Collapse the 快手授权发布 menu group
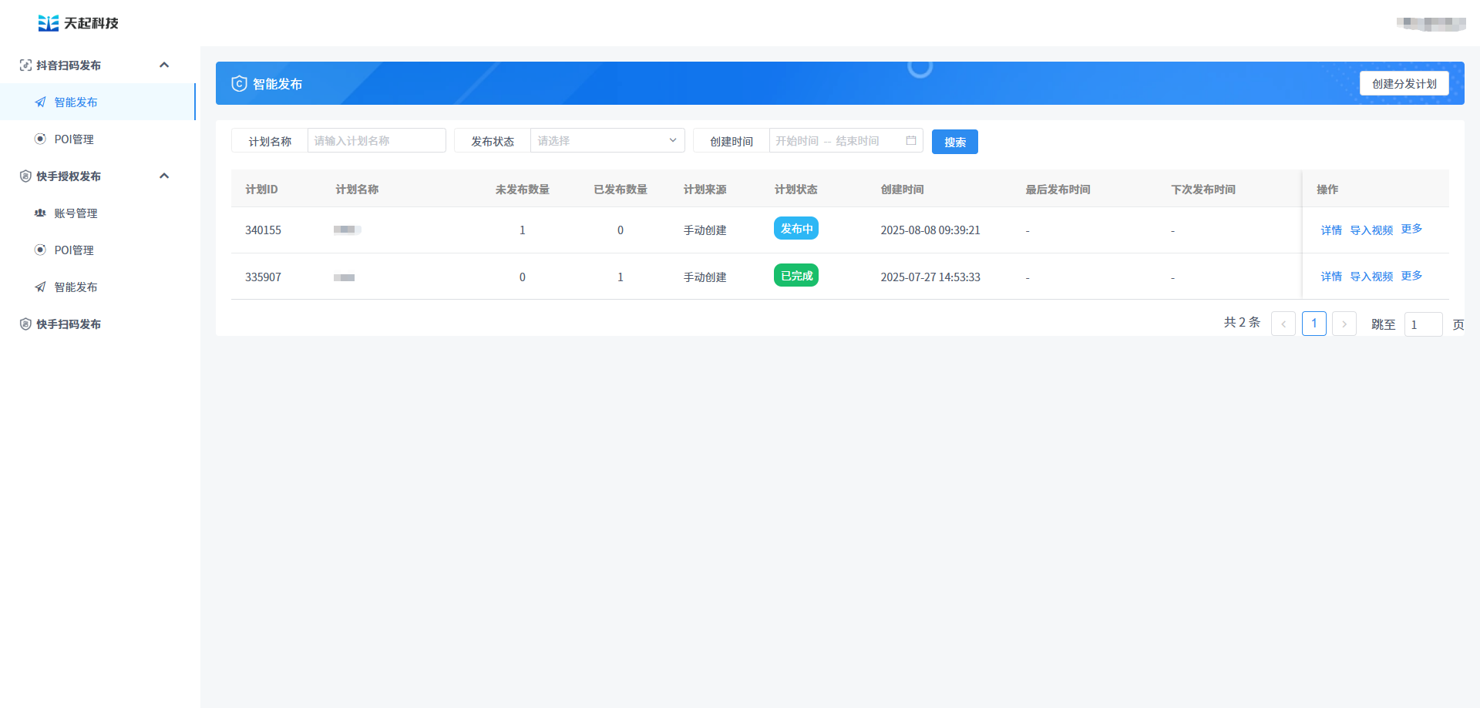The width and height of the screenshot is (1480, 708). [164, 176]
